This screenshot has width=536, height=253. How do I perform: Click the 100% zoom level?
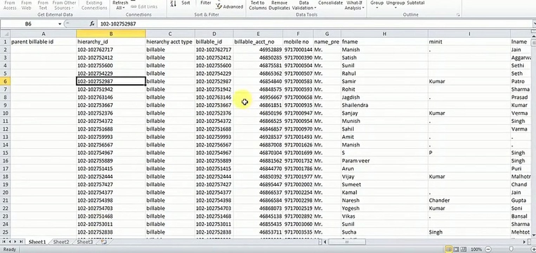(476, 249)
